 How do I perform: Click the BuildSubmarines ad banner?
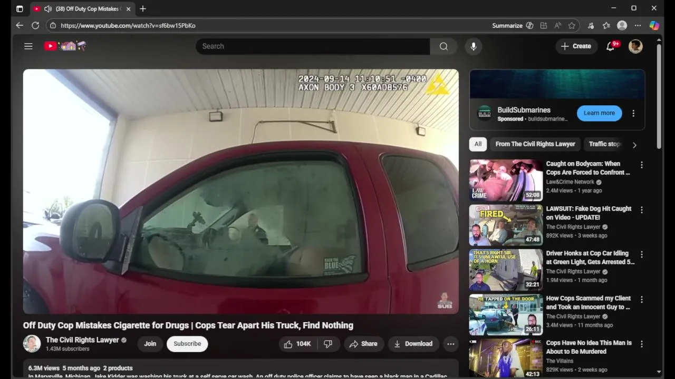[x=557, y=84]
